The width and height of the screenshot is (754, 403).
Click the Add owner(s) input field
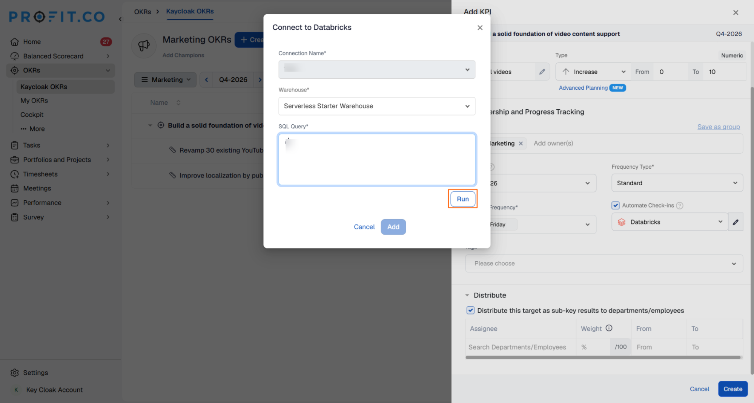(x=553, y=143)
